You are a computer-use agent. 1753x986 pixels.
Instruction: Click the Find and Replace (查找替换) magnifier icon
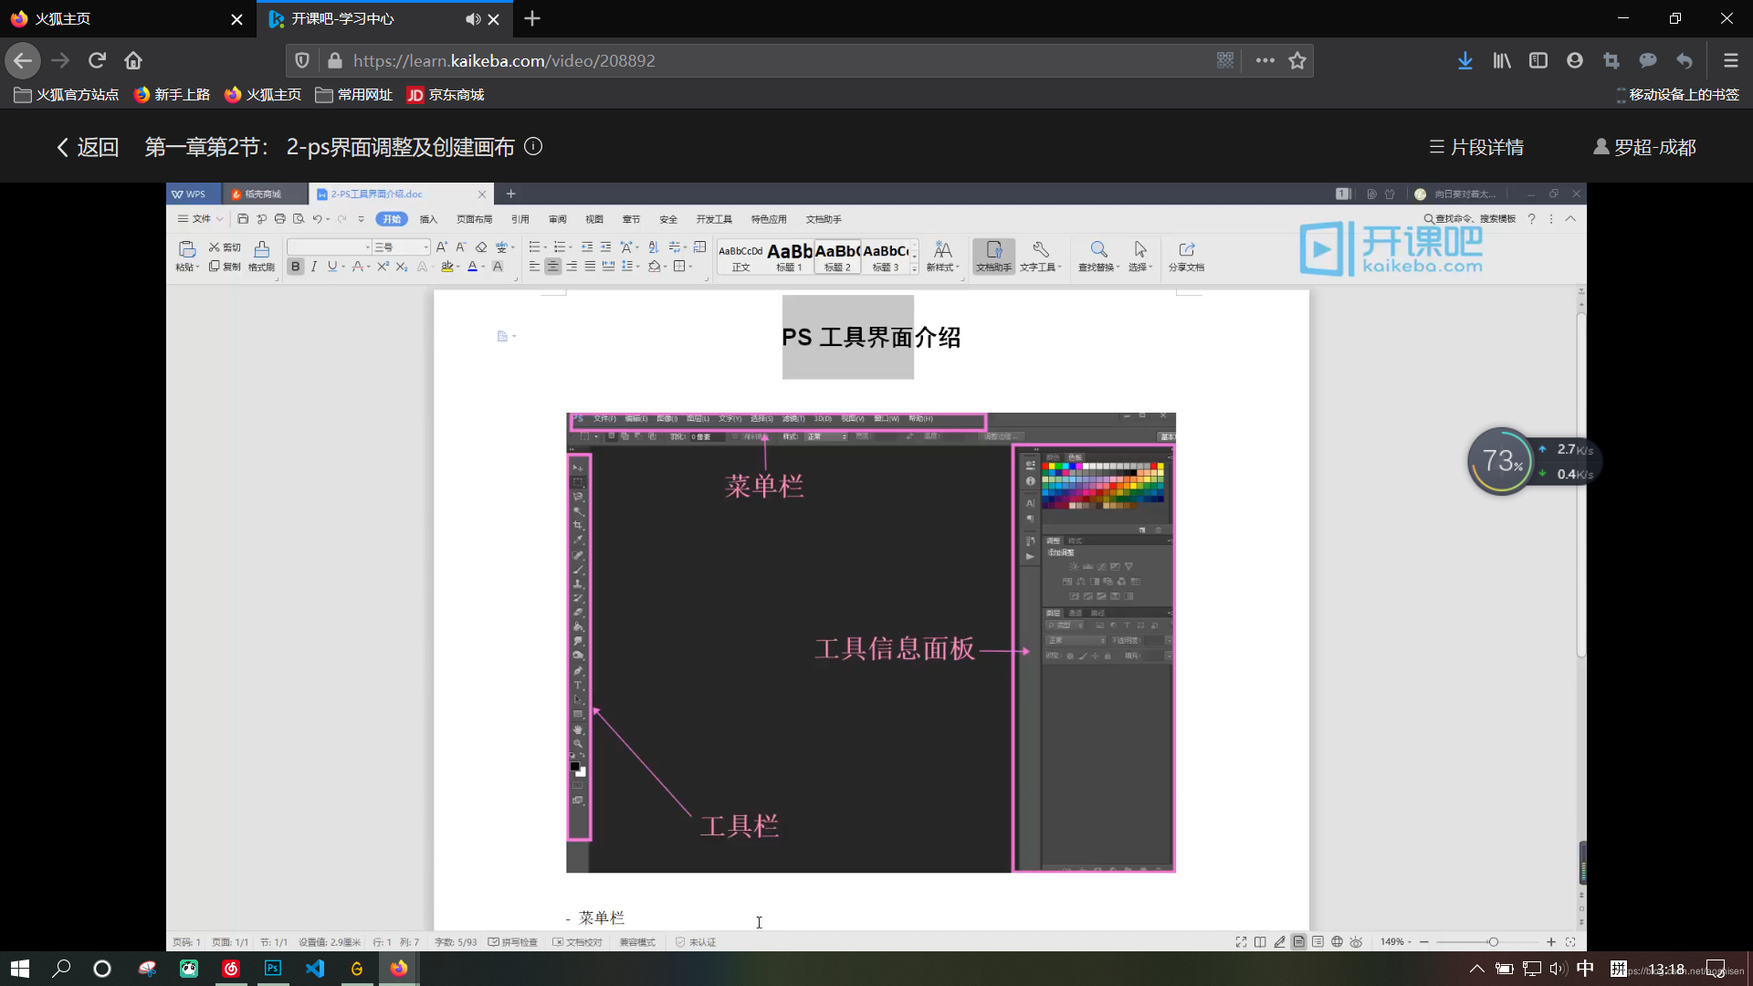(1099, 249)
